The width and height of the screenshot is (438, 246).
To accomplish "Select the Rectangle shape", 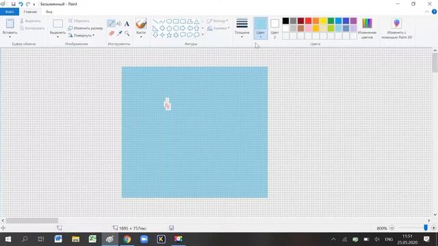I will coord(176,21).
